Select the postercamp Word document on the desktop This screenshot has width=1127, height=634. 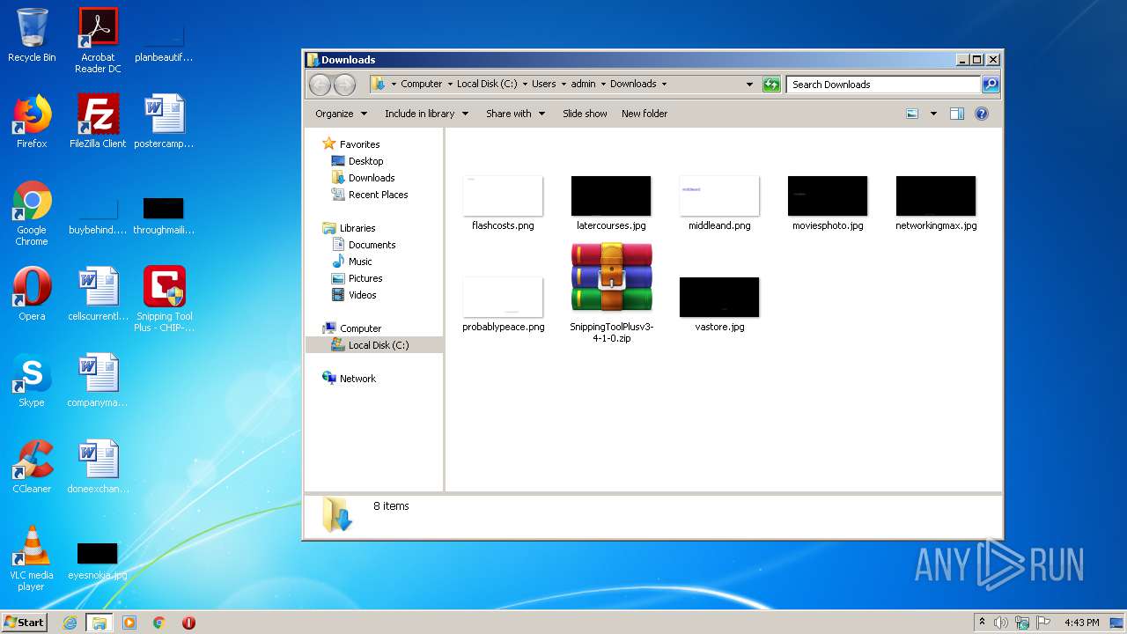coord(164,122)
